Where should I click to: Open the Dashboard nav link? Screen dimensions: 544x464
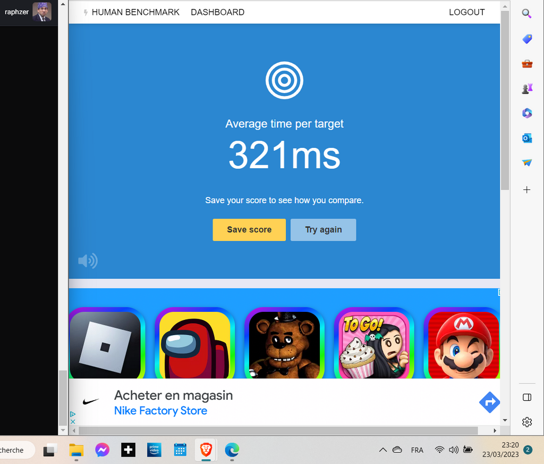tap(217, 12)
